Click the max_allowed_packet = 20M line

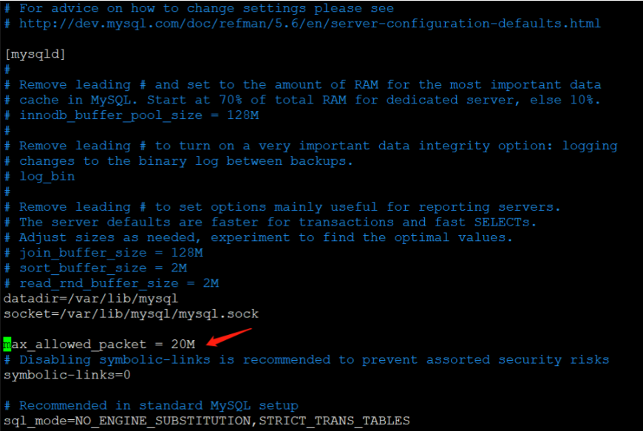pyautogui.click(x=99, y=344)
